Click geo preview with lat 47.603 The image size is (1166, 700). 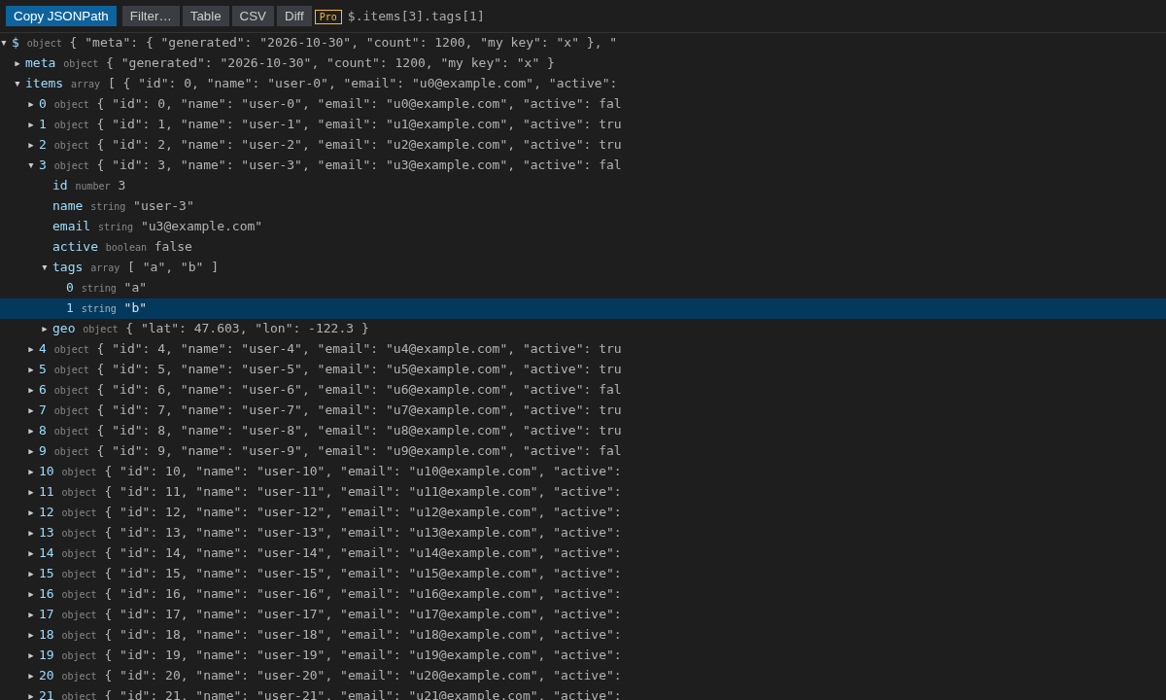(247, 329)
